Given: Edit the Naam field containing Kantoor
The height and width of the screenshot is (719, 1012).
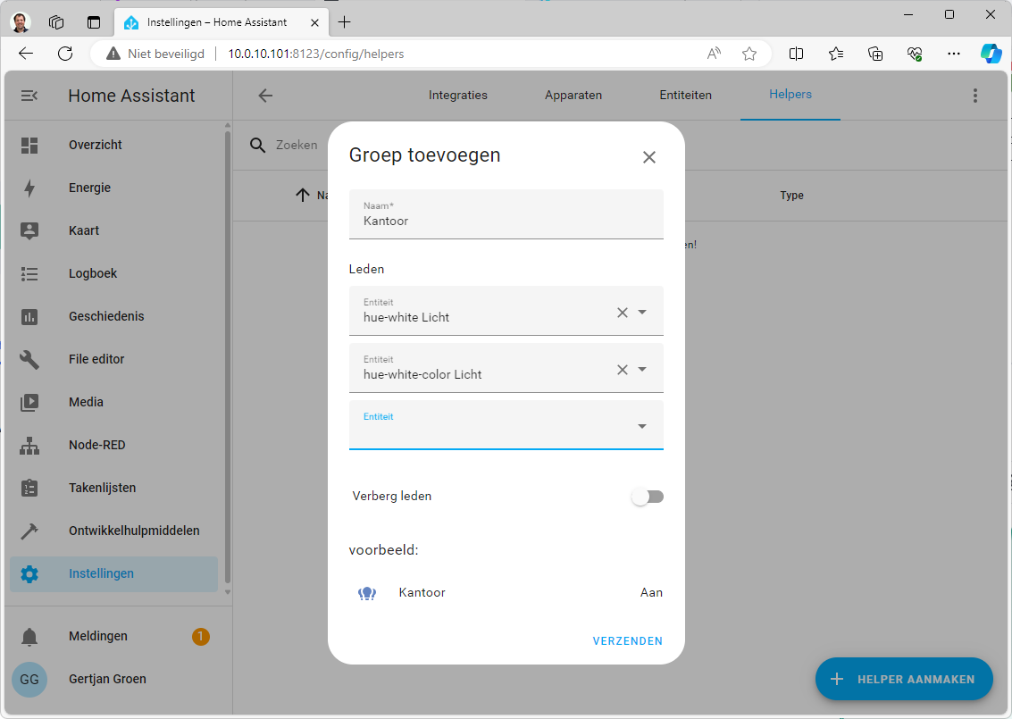Looking at the screenshot, I should 506,221.
